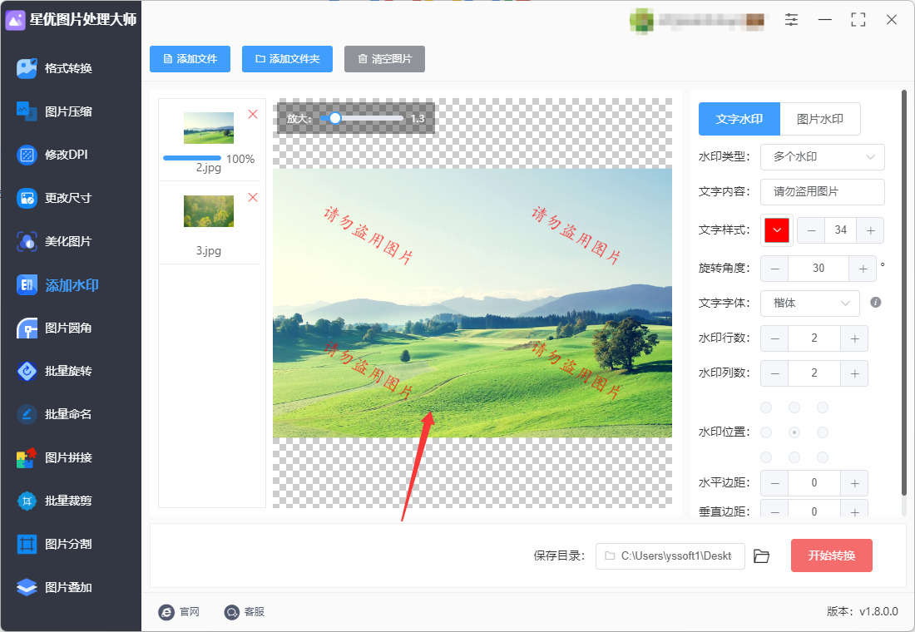Click the 2.jpg progress bar
This screenshot has width=915, height=632.
tap(192, 158)
